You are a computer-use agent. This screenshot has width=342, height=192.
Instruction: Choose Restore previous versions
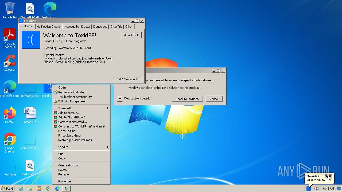tap(81, 140)
